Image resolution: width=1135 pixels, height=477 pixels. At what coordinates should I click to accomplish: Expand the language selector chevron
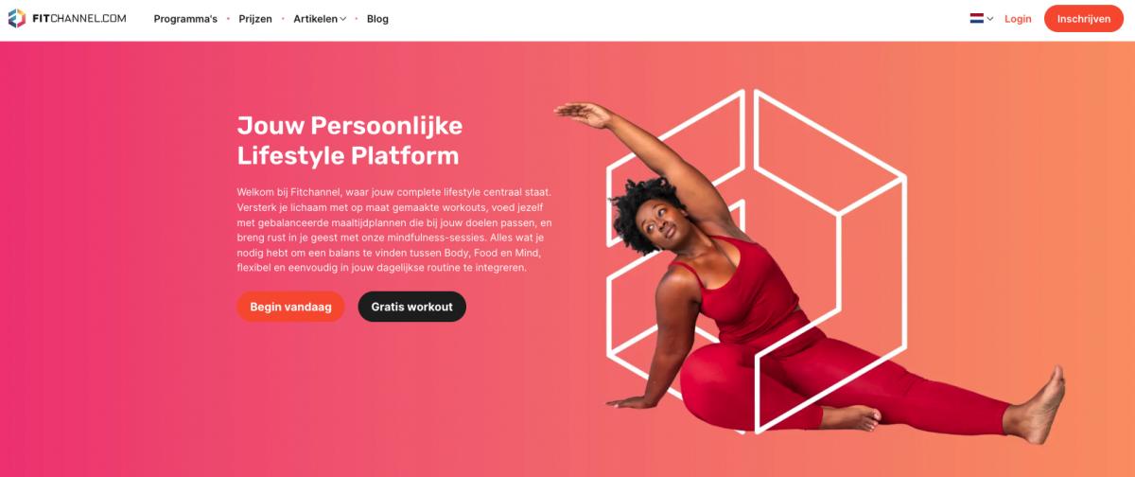point(990,19)
